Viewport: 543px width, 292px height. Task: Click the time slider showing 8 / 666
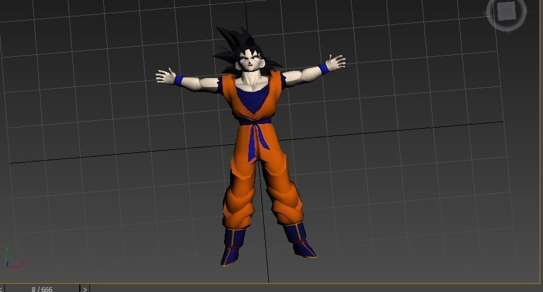point(42,288)
